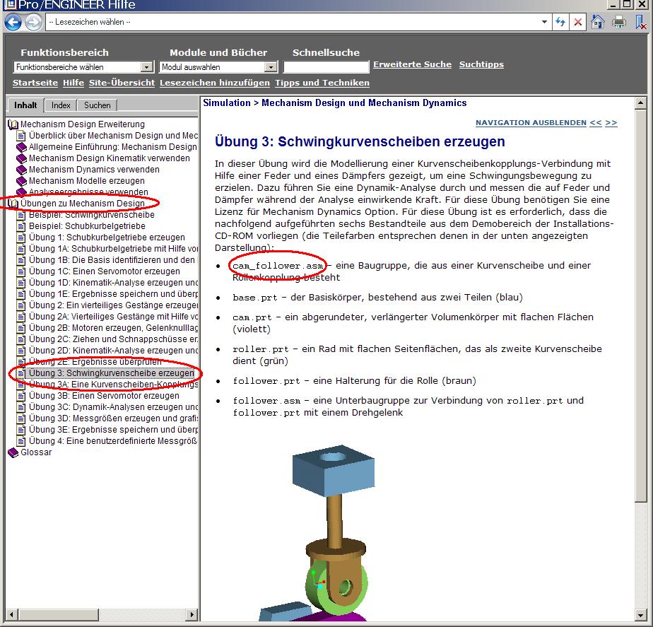Screen dimensions: 653x627
Task: Open the Funktionsbereiche wählen dropdown
Action: [x=146, y=67]
